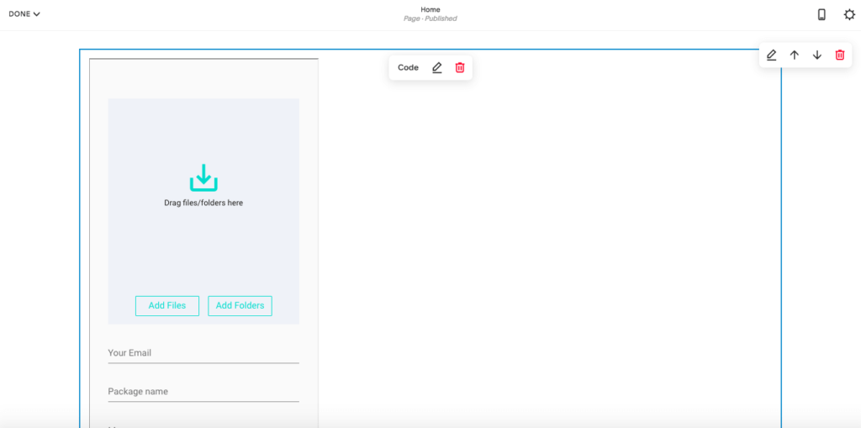This screenshot has height=428, width=861.
Task: Focus the Package name field
Action: 203,392
